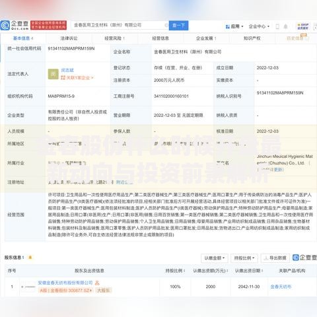The image size is (317, 317).
Task: Open the 持股比例 filter dropdown
Action: (244, 258)
